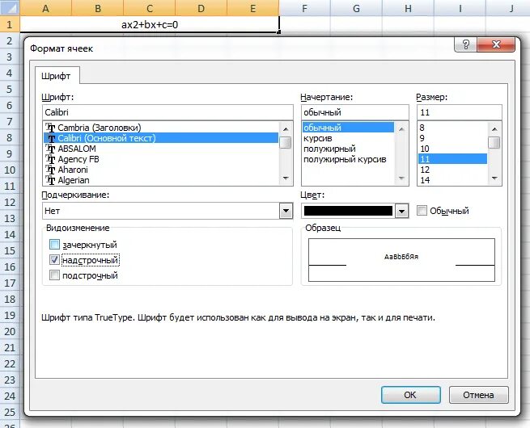Select column C header in spreadsheet
The image size is (530, 428).
(x=150, y=8)
